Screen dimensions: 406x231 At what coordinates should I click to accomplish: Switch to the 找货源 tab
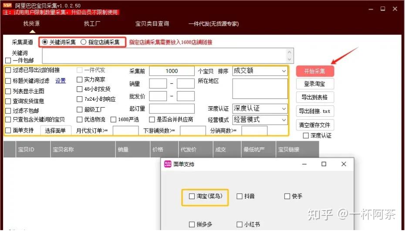32,24
